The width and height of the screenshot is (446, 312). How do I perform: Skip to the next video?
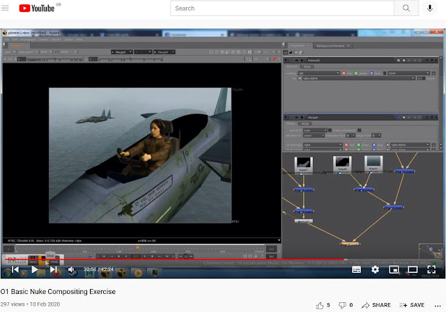pyautogui.click(x=53, y=270)
